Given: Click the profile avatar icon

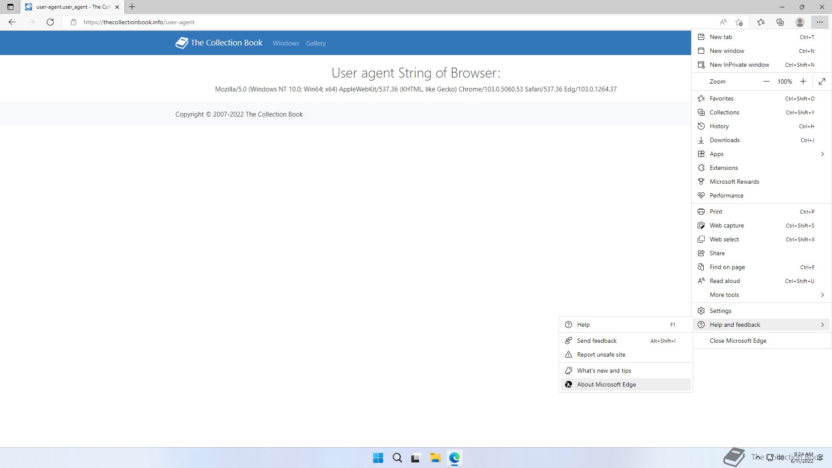Looking at the screenshot, I should point(799,22).
